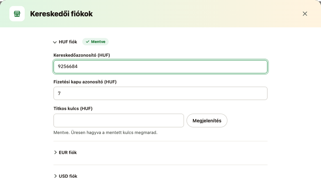Expand the EUR fiók section

(65, 152)
